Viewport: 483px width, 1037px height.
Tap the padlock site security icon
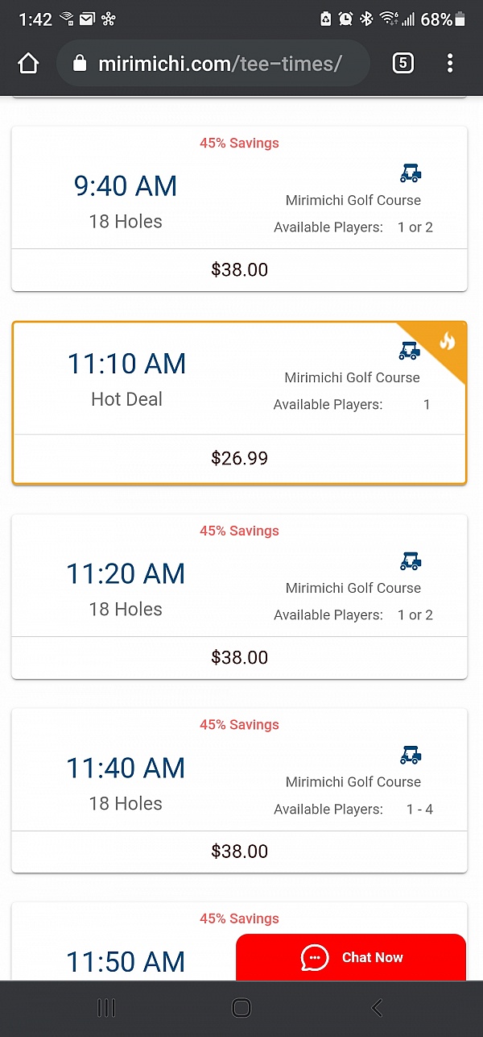(80, 64)
